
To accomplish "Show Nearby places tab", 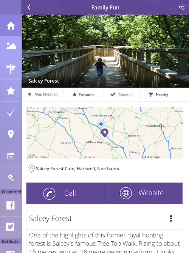I will coord(158,94).
